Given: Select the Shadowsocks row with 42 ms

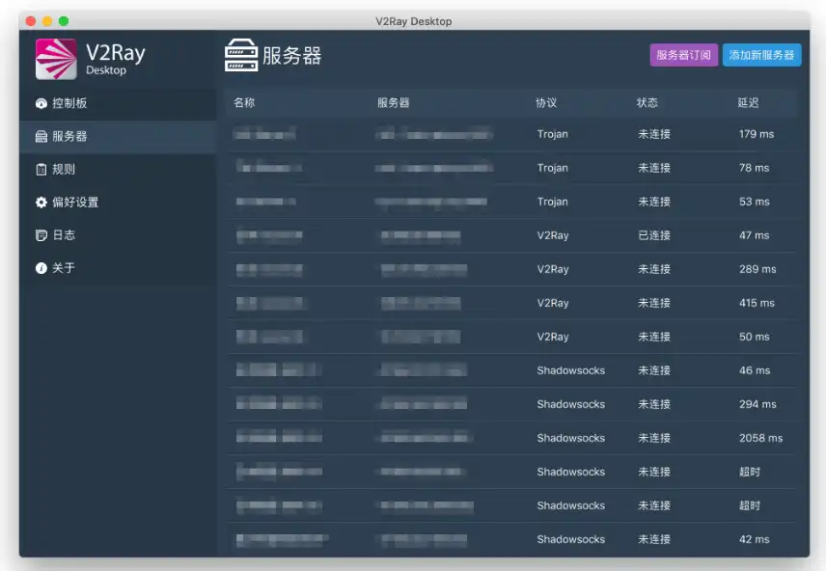Looking at the screenshot, I should pos(511,539).
